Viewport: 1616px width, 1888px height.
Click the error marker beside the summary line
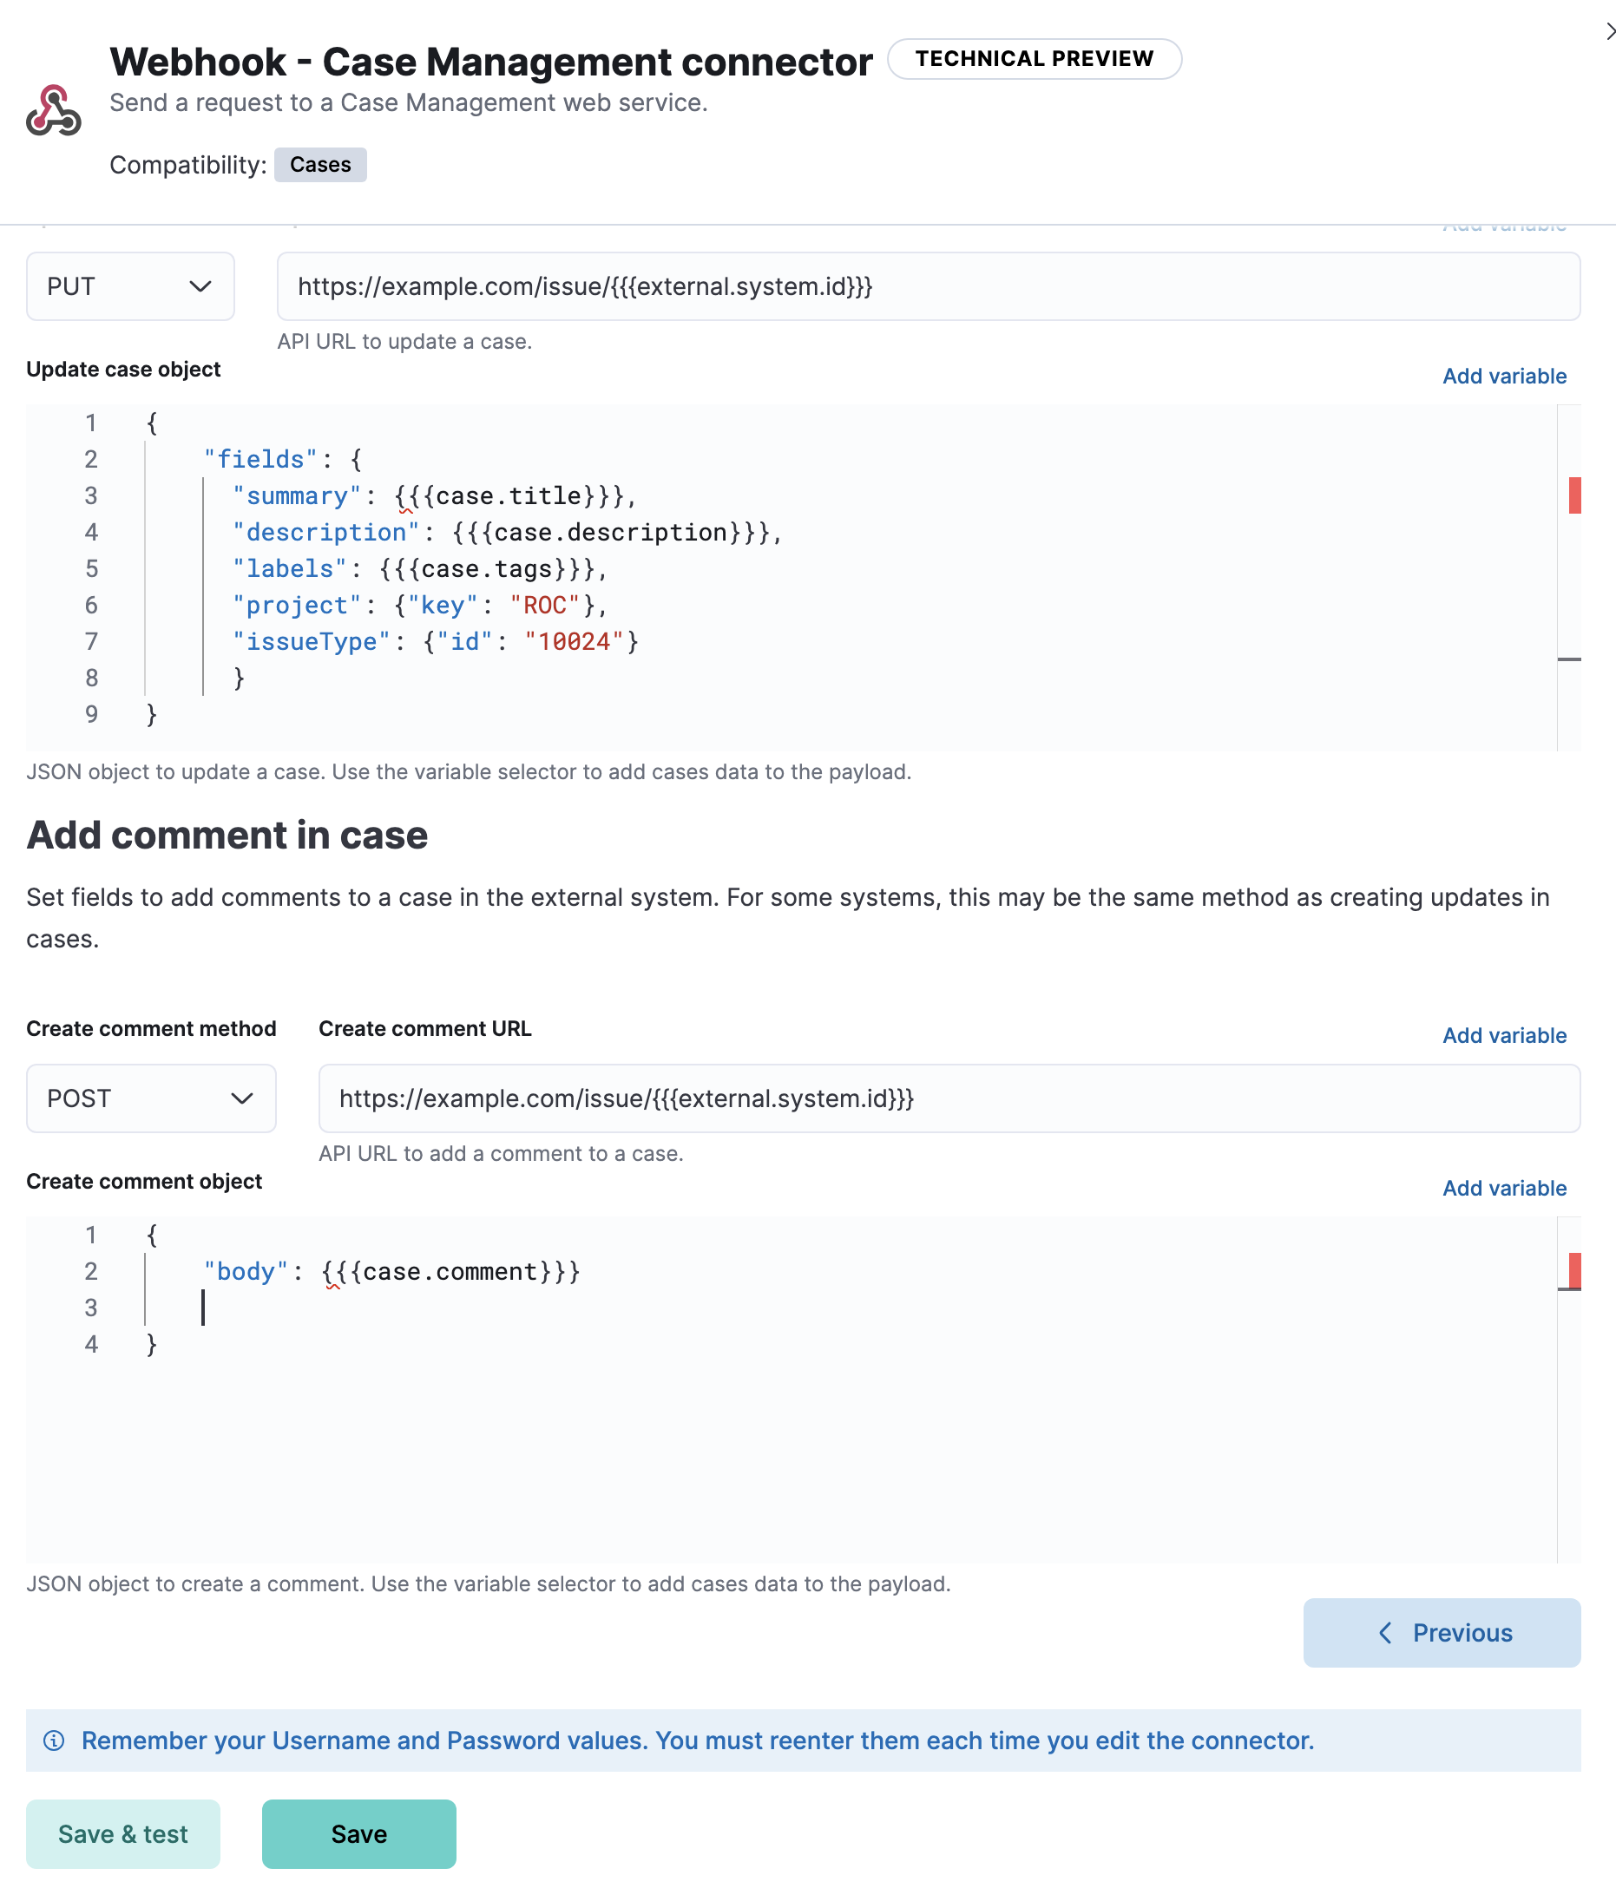point(1574,495)
